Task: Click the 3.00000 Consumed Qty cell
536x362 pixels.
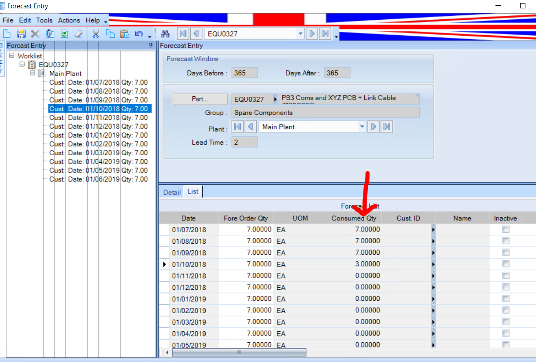Action: tap(355, 264)
